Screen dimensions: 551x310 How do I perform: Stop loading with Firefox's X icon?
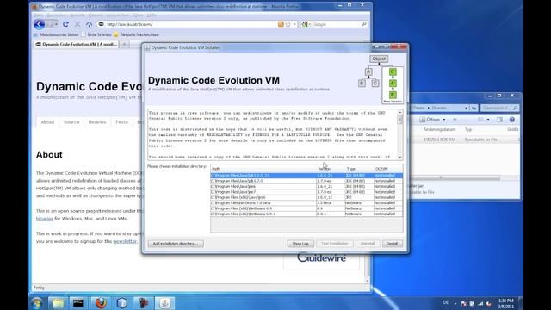tap(77, 24)
